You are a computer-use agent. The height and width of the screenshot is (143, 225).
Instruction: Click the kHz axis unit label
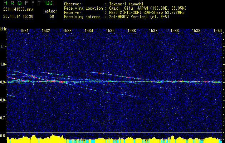click(3, 29)
